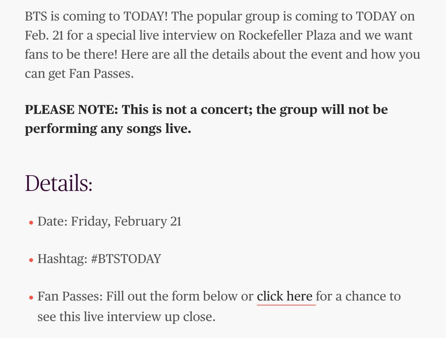Click the "Details:" section heading
This screenshot has width=446, height=338.
pos(59,183)
